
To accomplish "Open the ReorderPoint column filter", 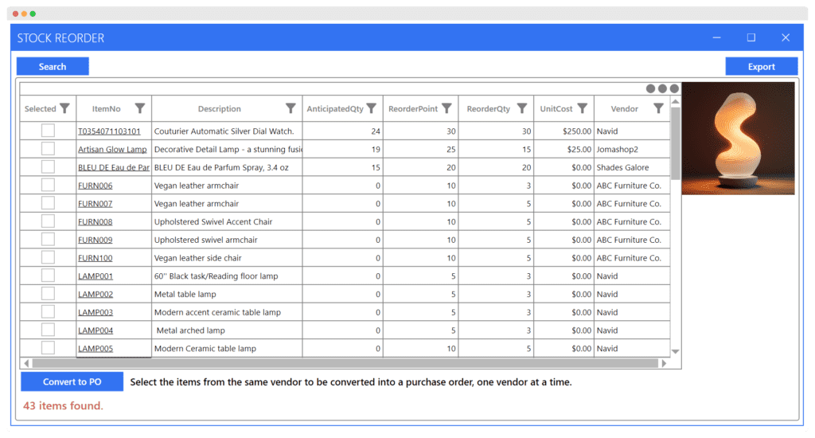I will pos(446,108).
